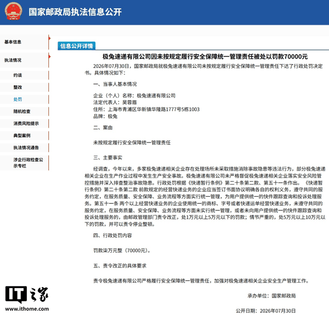Open 执法情况通告 in the sidebar
329x315 pixels.
[26, 148]
